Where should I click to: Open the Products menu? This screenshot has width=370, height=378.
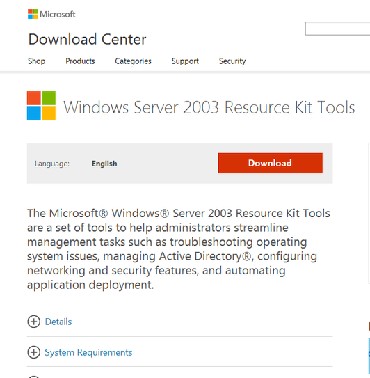click(x=80, y=61)
